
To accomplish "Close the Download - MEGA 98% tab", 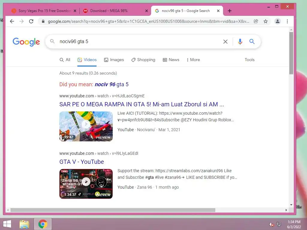I will click(x=146, y=11).
